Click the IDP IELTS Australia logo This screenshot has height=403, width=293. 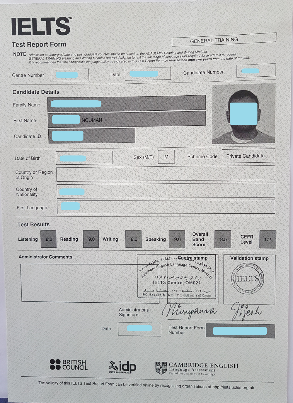pyautogui.click(x=122, y=367)
